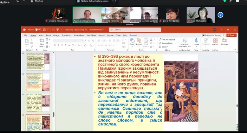The height and width of the screenshot is (133, 247).
Task: Open the Acrobat tab
Action: click(x=133, y=35)
